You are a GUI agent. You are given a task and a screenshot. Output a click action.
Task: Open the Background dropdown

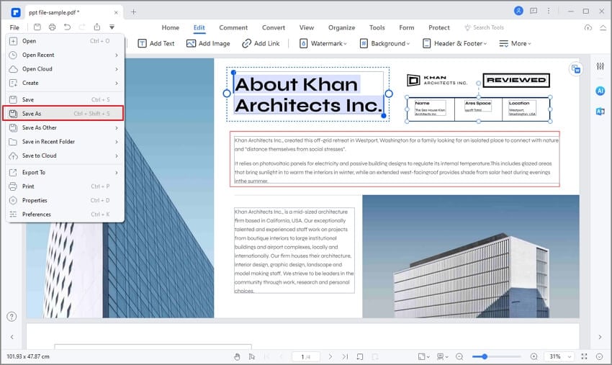tap(384, 43)
